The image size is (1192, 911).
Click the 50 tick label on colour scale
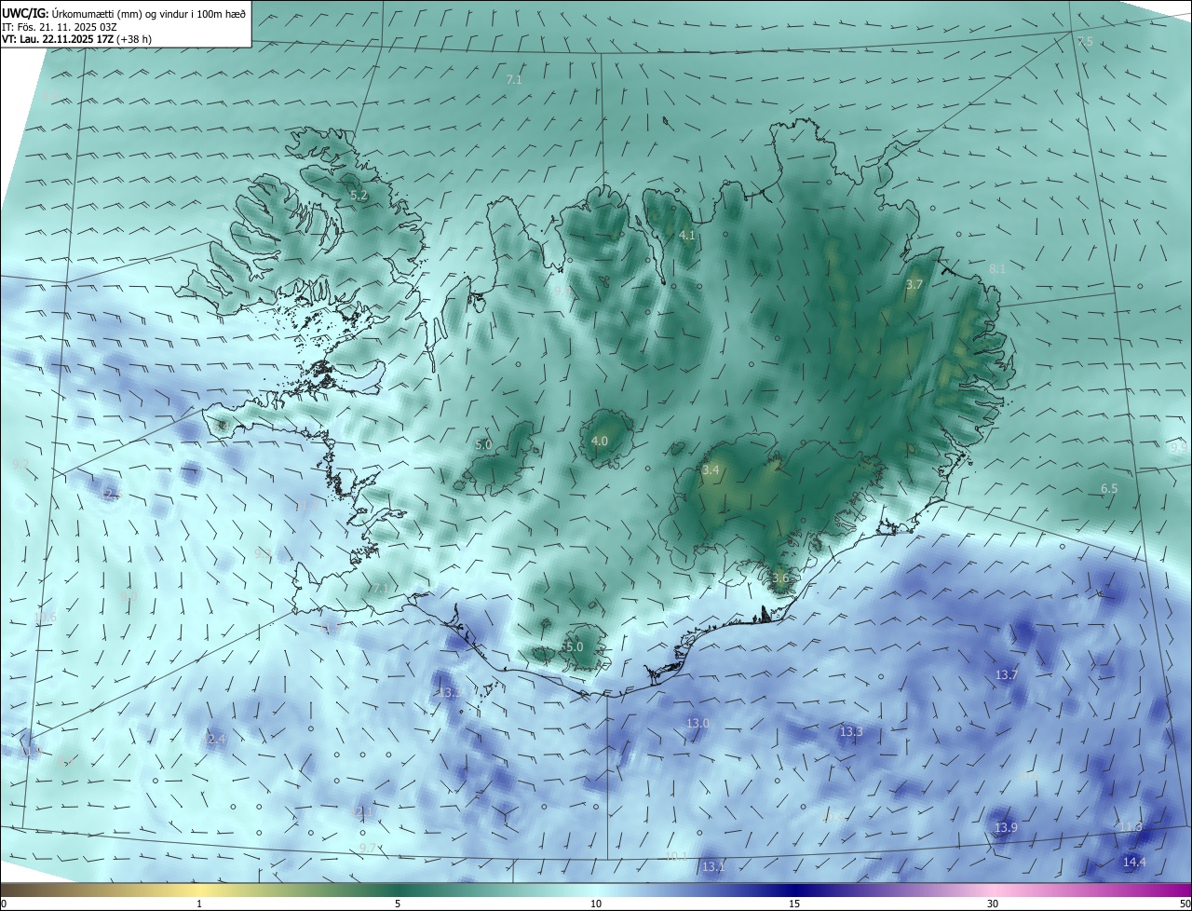[x=1185, y=904]
